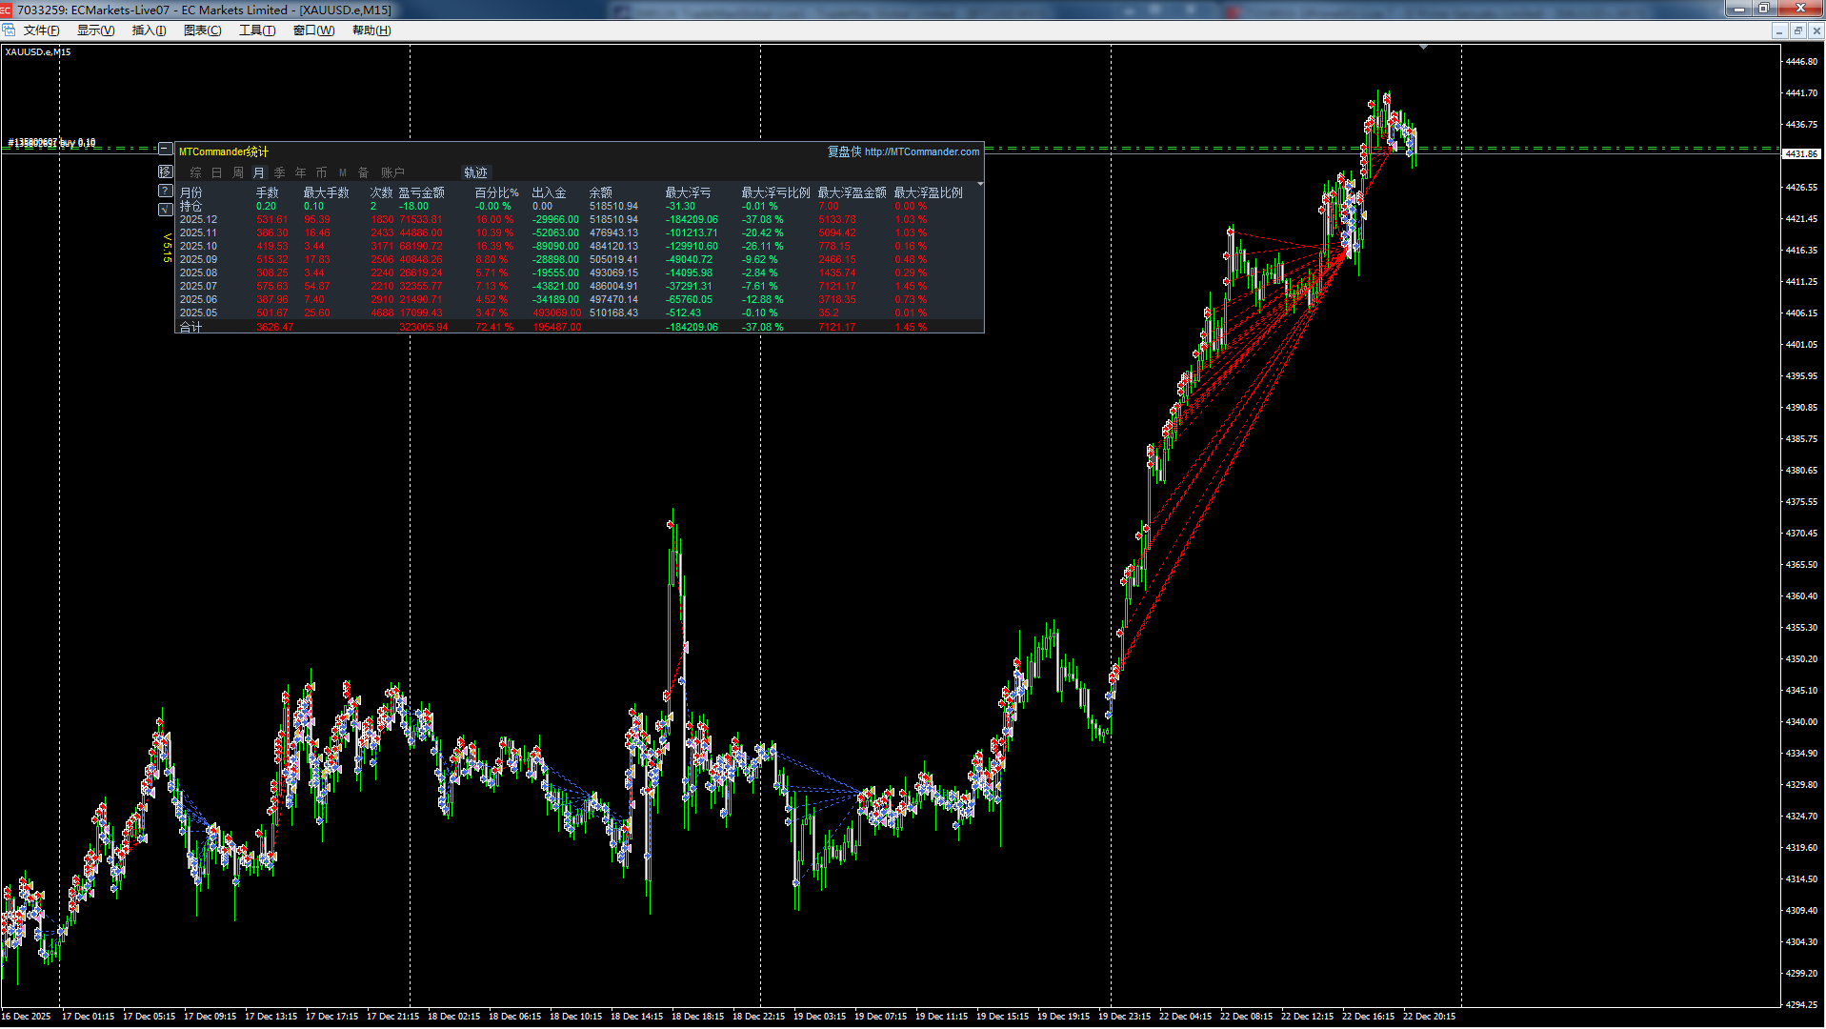Click the 2025.06 month row label

click(198, 299)
